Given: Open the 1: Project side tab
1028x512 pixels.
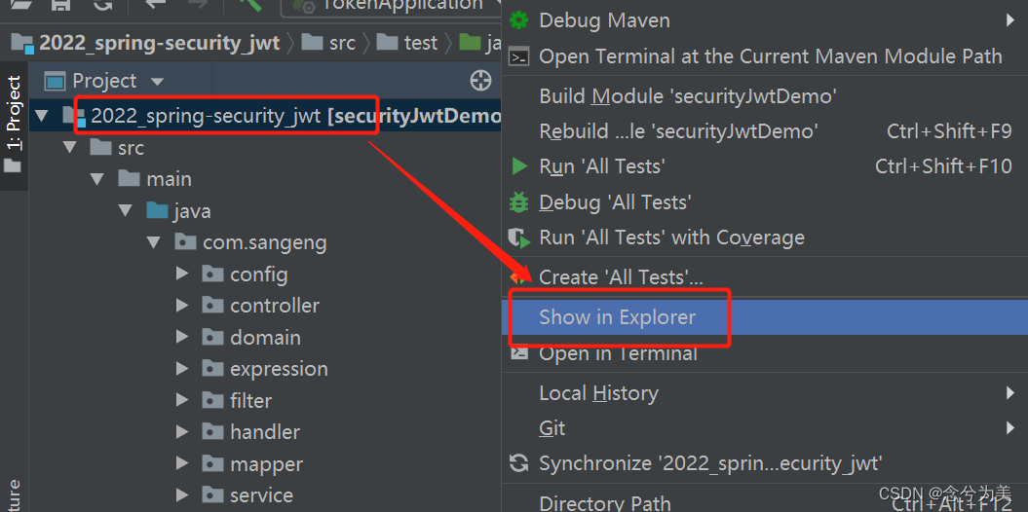Looking at the screenshot, I should 13,126.
